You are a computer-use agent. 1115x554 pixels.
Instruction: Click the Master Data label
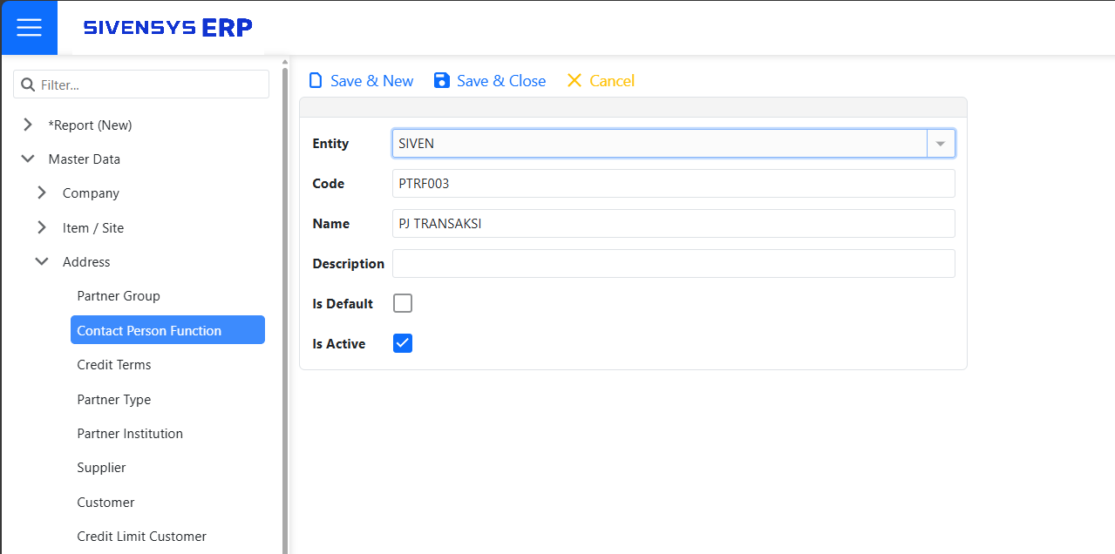click(x=85, y=159)
